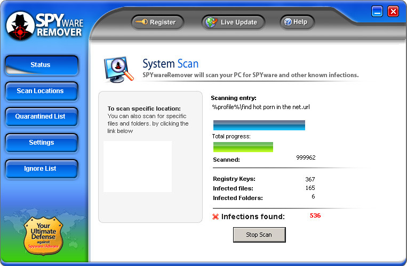Click the Infected files value 165

point(310,188)
